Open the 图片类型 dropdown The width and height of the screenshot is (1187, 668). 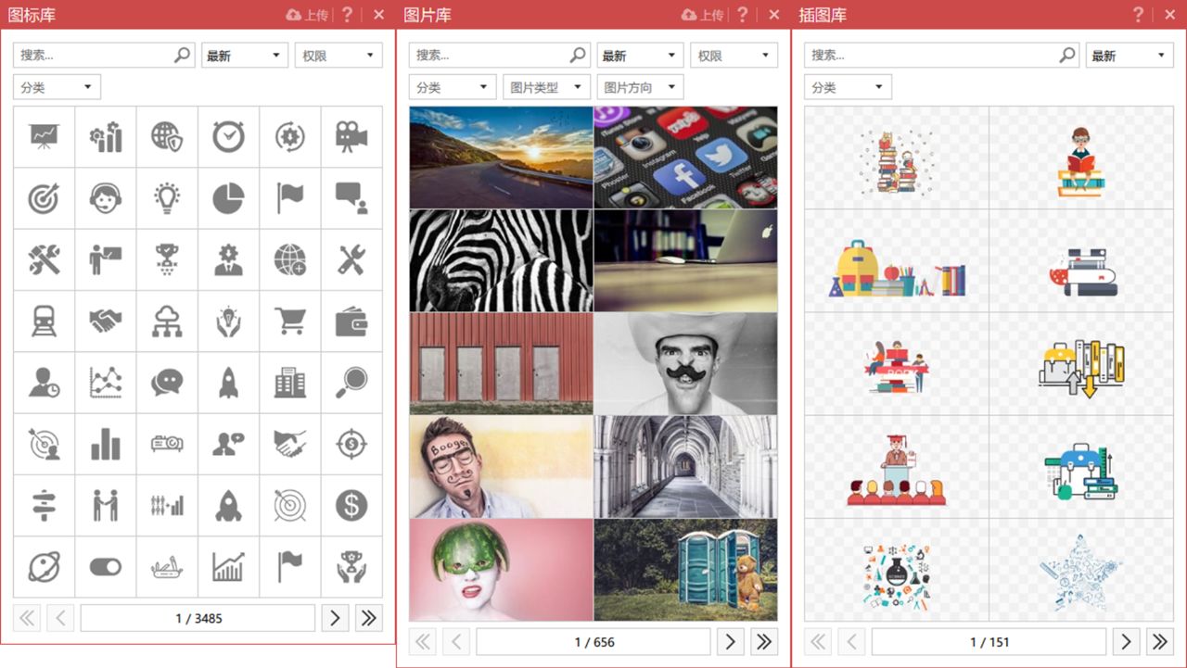[x=546, y=87]
